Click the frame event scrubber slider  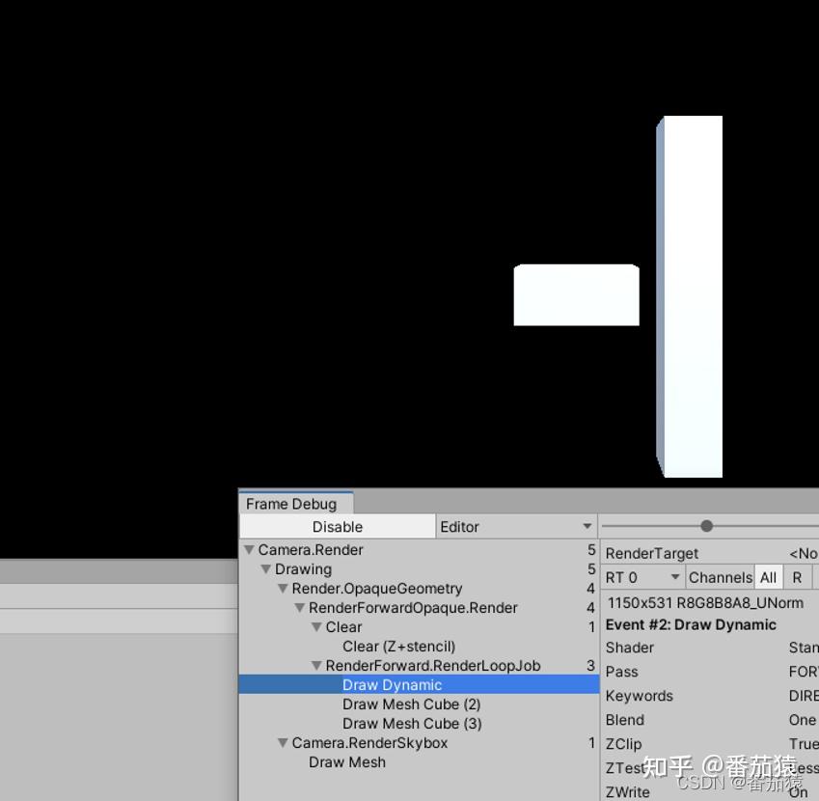click(x=707, y=526)
